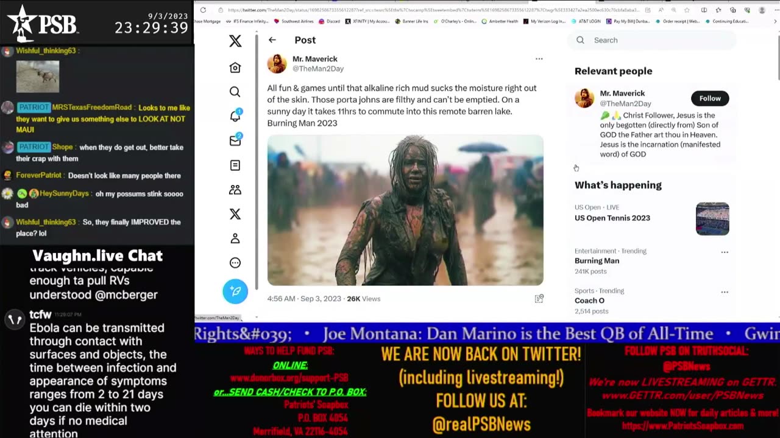
Task: Click tcfw username in Vaughn.live chat
Action: click(41, 315)
